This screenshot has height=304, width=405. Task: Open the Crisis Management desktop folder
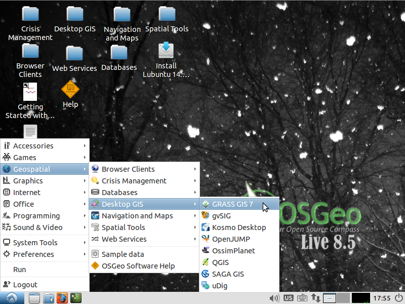(x=30, y=14)
